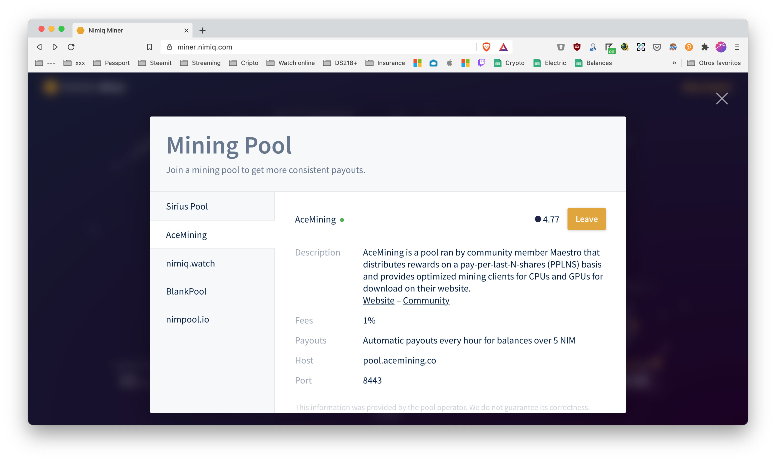Image resolution: width=776 pixels, height=462 pixels.
Task: Expand the xxx bookmarks folder
Action: [x=74, y=63]
